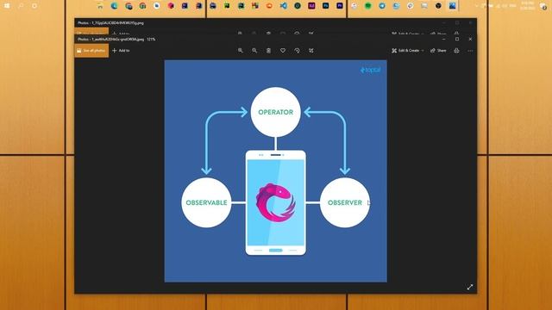Maximize the front Photos window
552x310 pixels.
pyautogui.click(x=457, y=39)
